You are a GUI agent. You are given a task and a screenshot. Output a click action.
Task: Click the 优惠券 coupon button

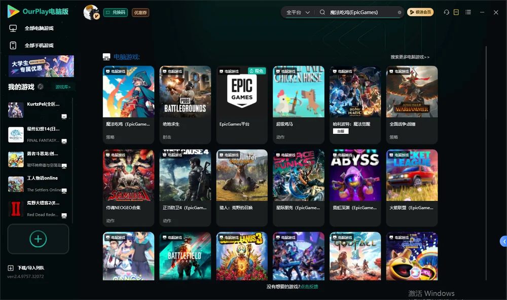click(x=140, y=13)
